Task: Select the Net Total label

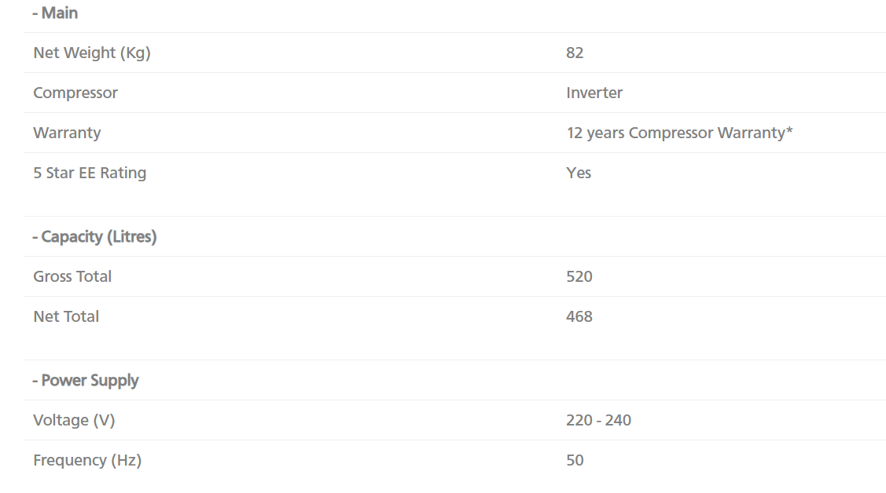Action: tap(66, 316)
